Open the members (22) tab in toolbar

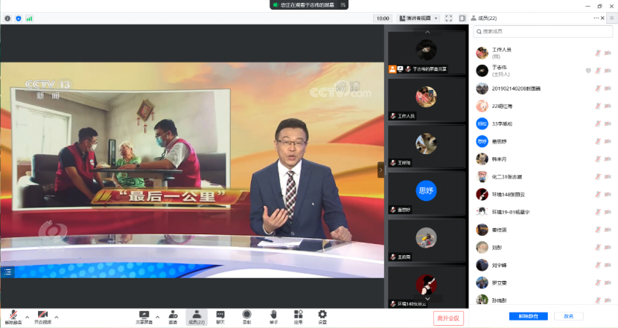click(197, 316)
